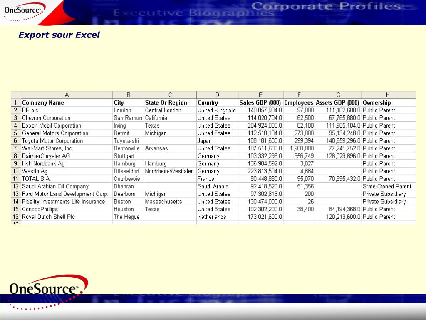Click the 'Arkansas' region cell
The width and height of the screenshot is (426, 320).
coord(170,148)
